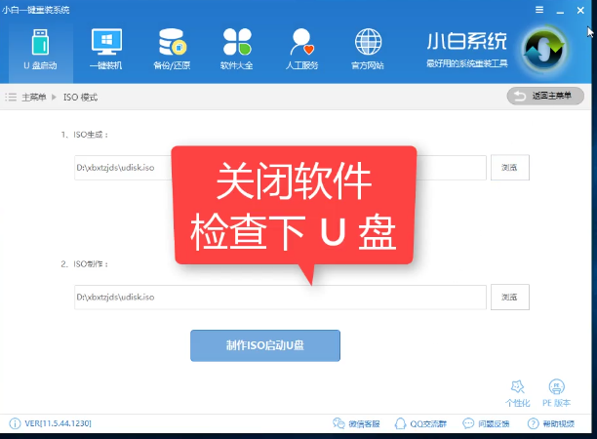This screenshot has height=439, width=597.
Task: Open the hamburger menu in title bar
Action: pos(539,8)
